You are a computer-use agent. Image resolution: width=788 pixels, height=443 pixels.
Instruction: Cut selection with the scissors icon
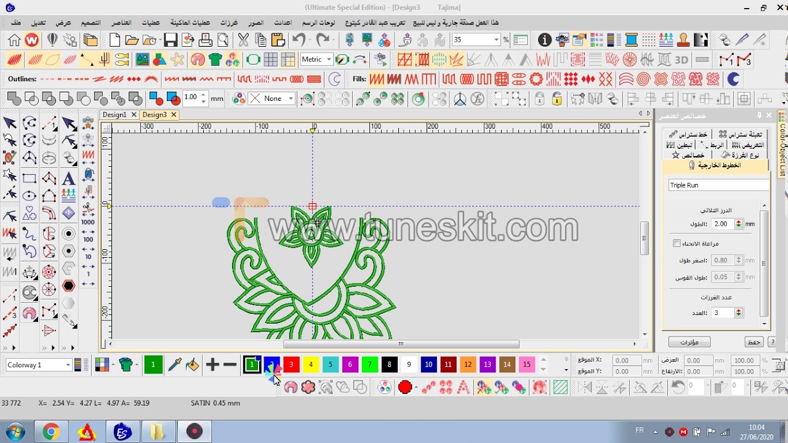point(243,41)
